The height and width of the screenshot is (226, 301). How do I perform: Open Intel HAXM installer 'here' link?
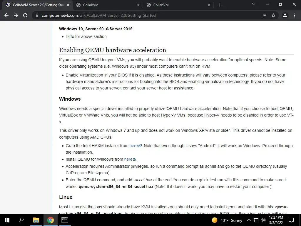tap(135, 146)
